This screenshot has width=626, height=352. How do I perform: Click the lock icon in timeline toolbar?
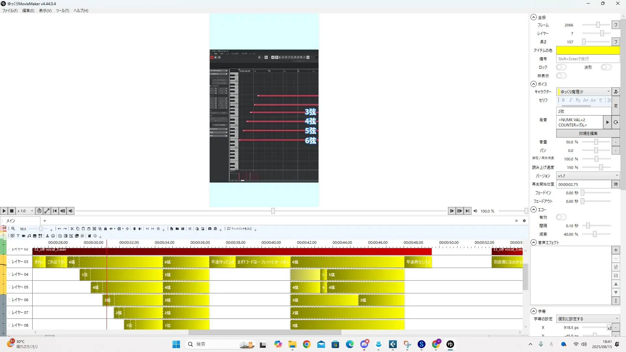tap(105, 229)
